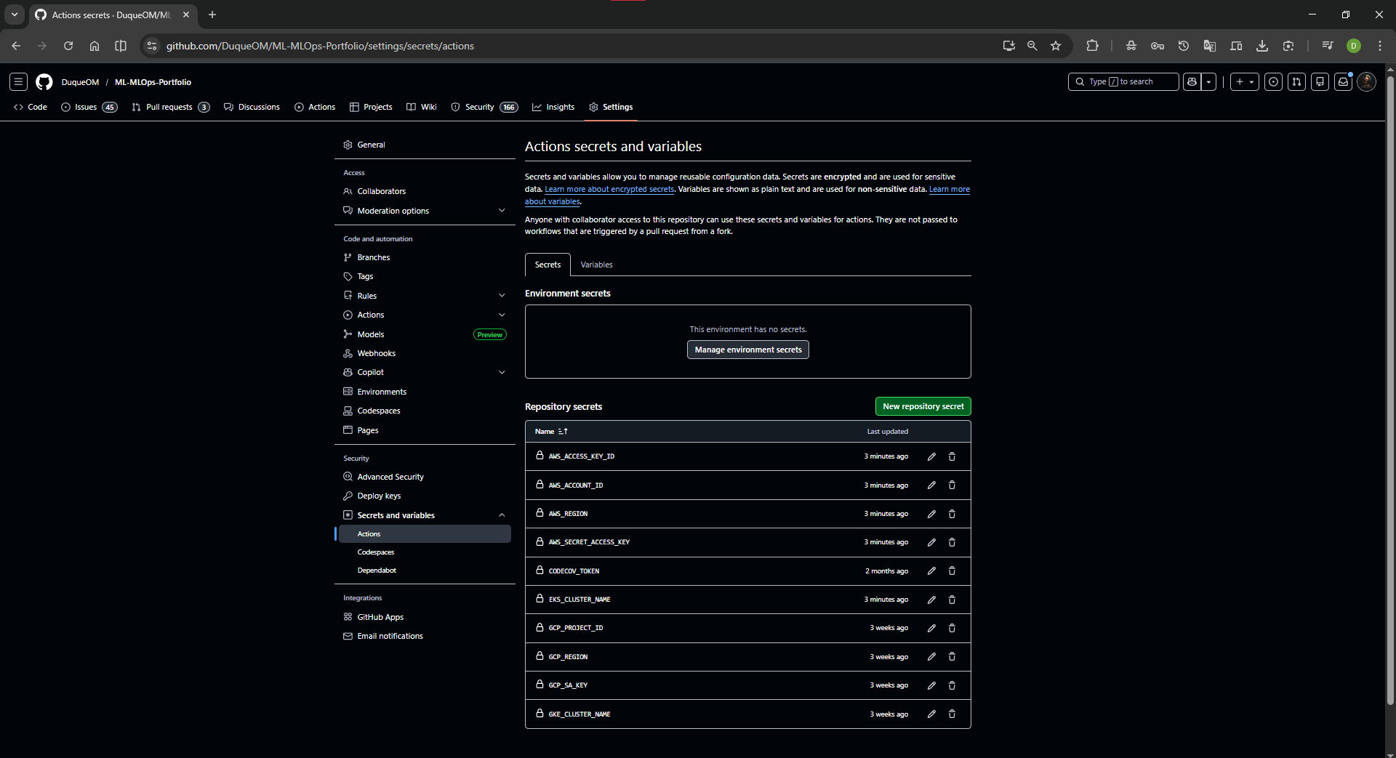1396x758 pixels.
Task: Open Learn more about encrypted secrets link
Action: [609, 189]
